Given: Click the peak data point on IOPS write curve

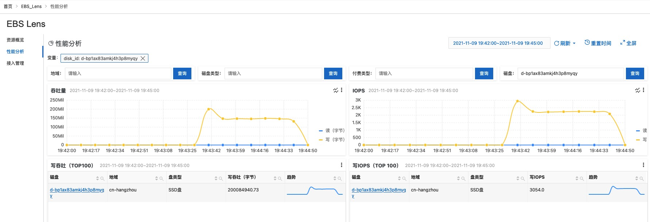Looking at the screenshot, I should pos(517,101).
